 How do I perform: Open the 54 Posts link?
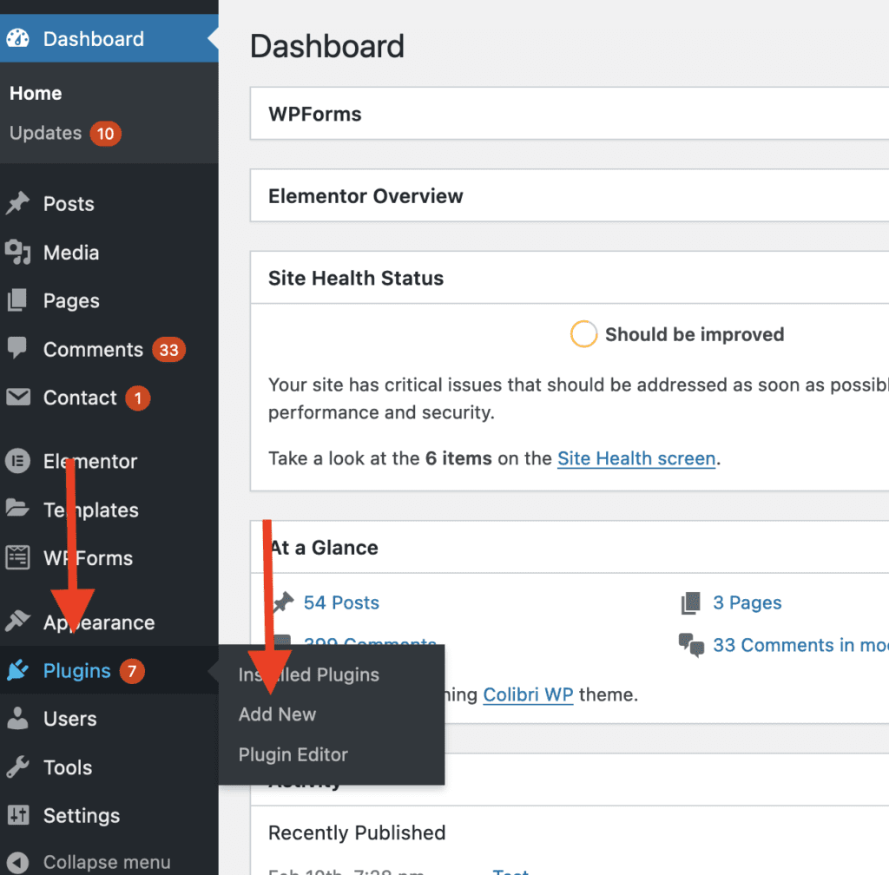click(340, 602)
